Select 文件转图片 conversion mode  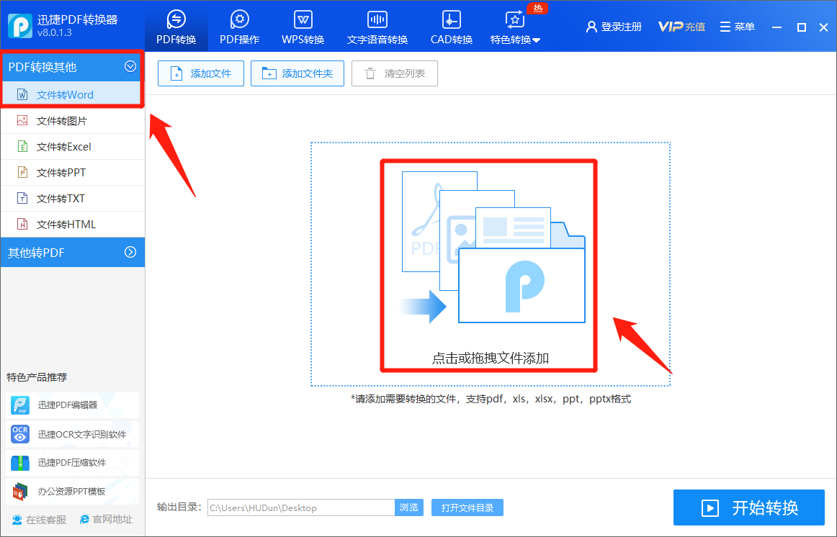72,120
